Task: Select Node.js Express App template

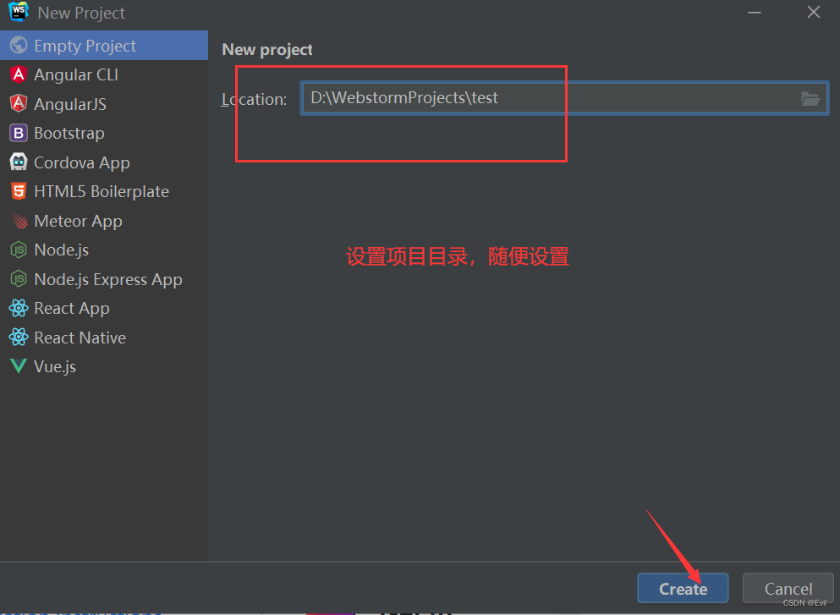Action: [x=104, y=279]
